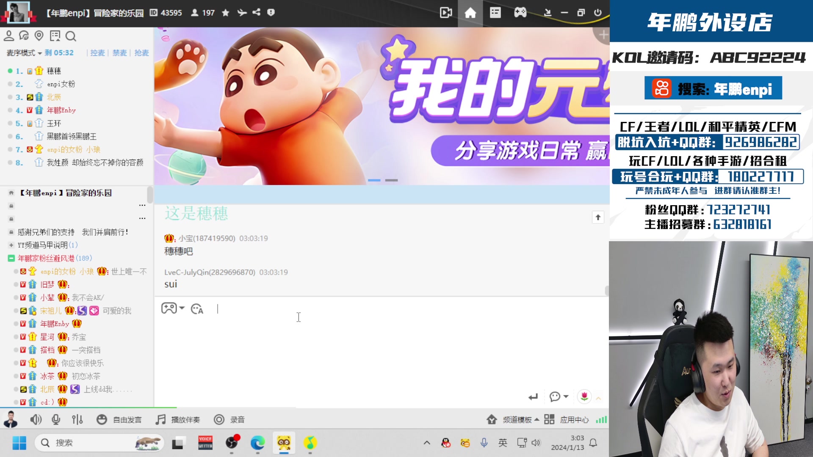Click the title bar download arrow icon
This screenshot has height=457, width=813.
pos(548,13)
